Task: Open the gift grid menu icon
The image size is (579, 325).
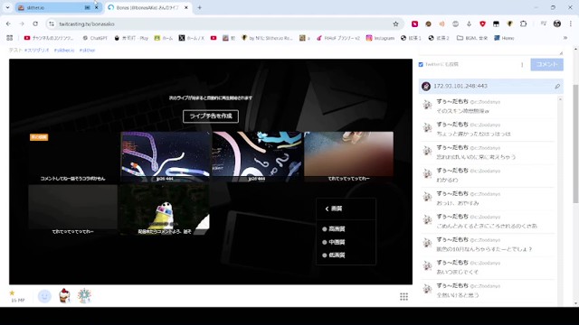Action: 404,297
